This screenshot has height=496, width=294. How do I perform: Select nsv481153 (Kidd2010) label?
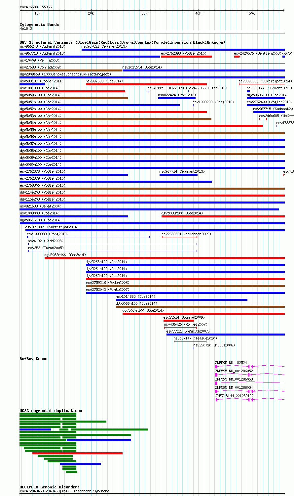point(167,88)
